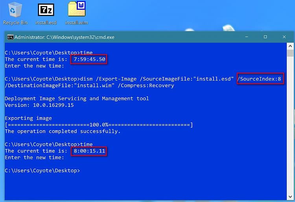Click the /SourceImageFile:"install.esd" text

click(186, 79)
